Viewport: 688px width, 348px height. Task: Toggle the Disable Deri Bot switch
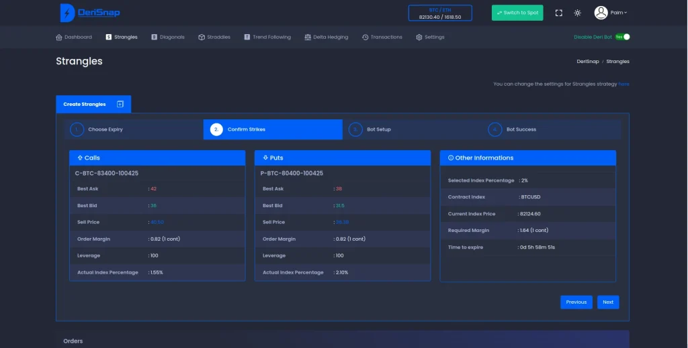point(623,37)
